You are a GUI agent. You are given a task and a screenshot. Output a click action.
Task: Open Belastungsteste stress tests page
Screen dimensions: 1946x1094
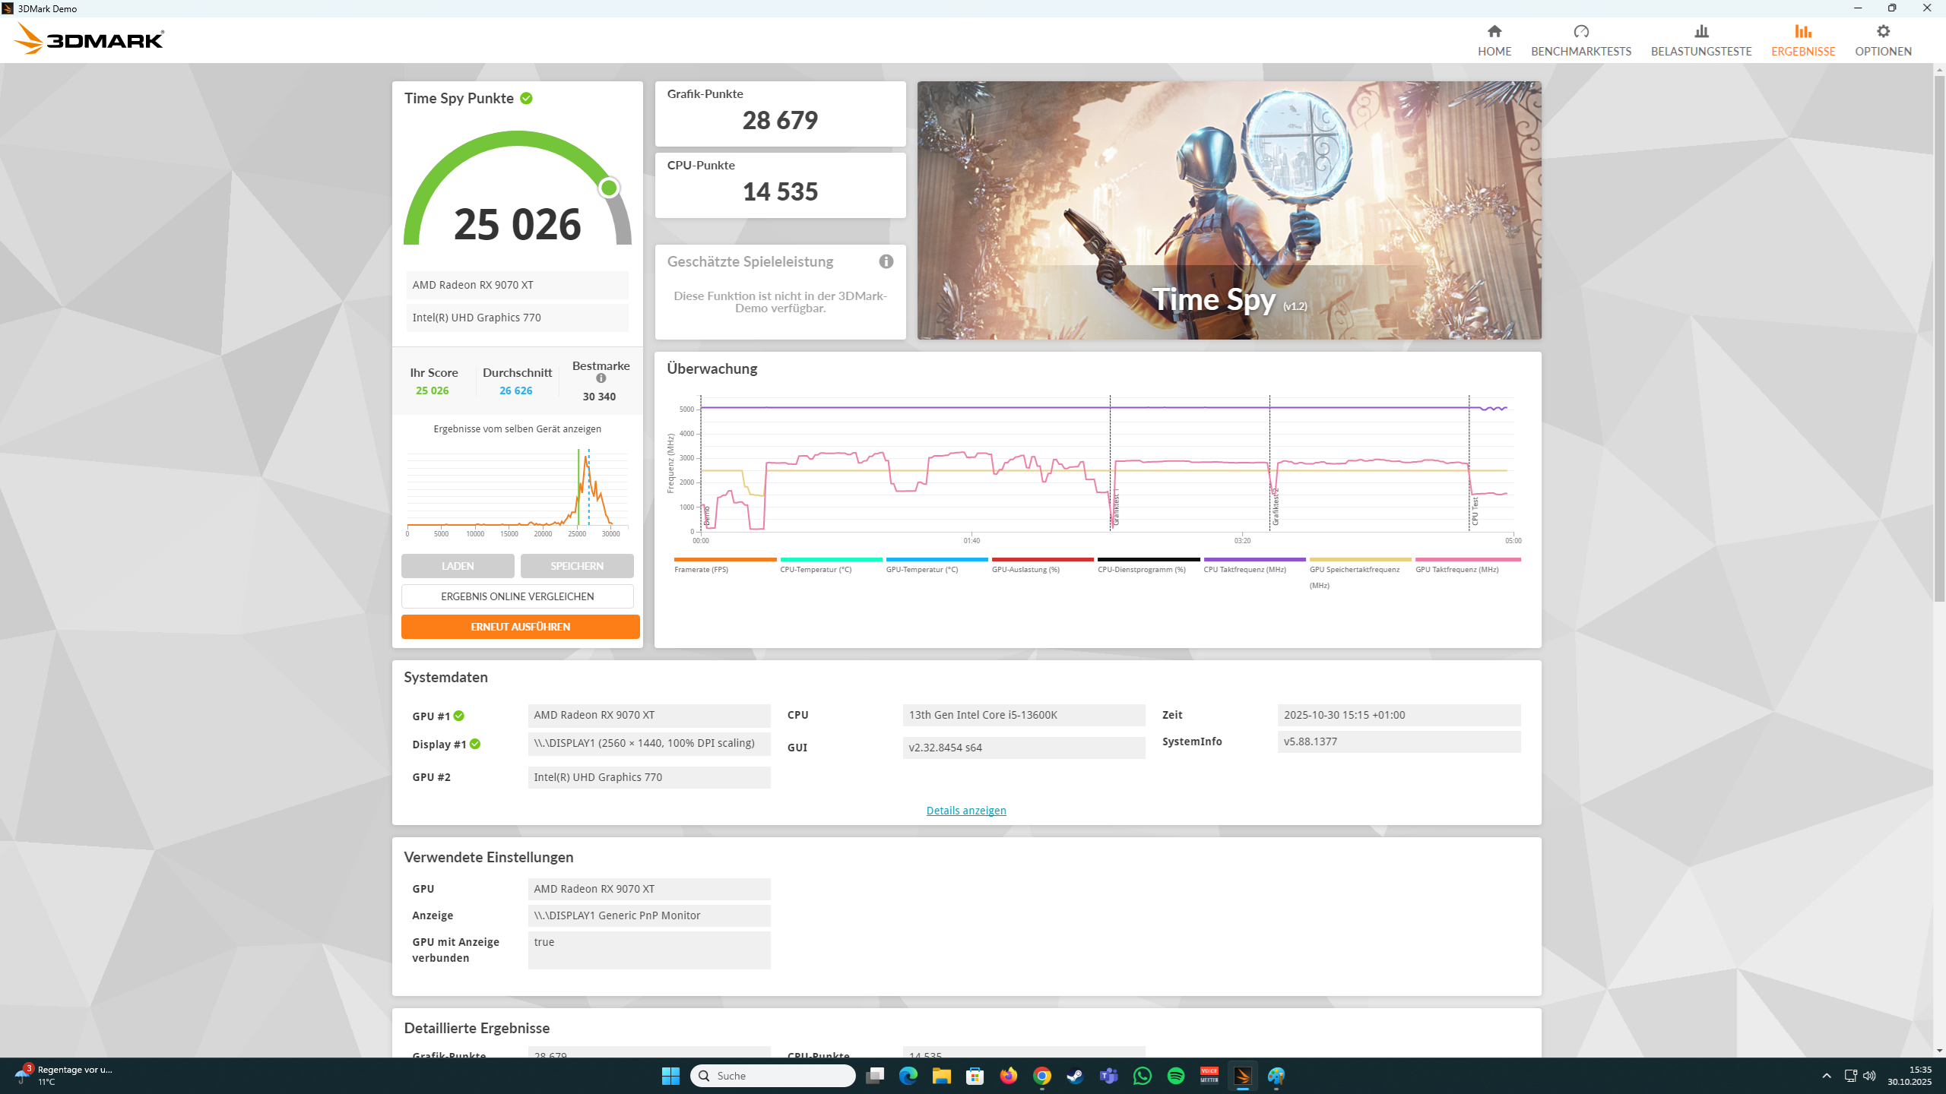1700,40
